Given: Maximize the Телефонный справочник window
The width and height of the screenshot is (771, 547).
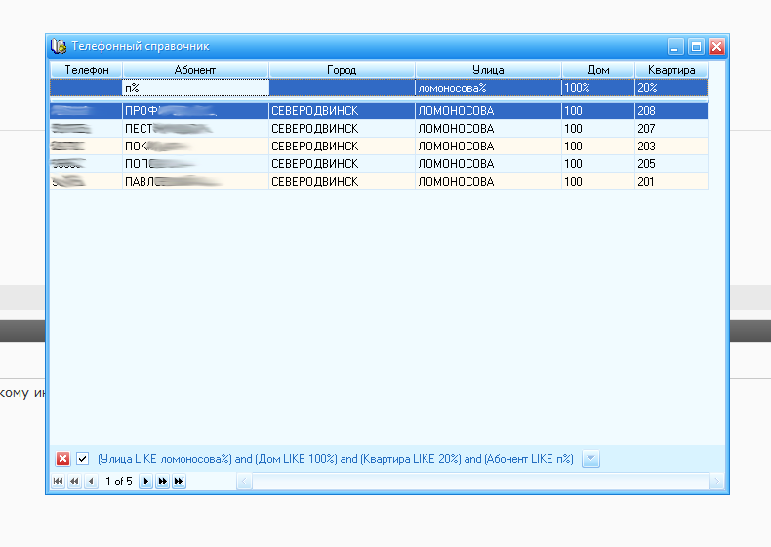Looking at the screenshot, I should coord(696,46).
